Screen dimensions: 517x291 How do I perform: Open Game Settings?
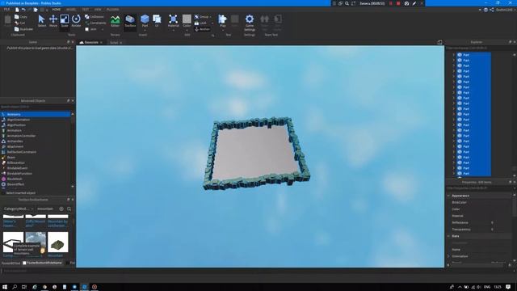(250, 23)
